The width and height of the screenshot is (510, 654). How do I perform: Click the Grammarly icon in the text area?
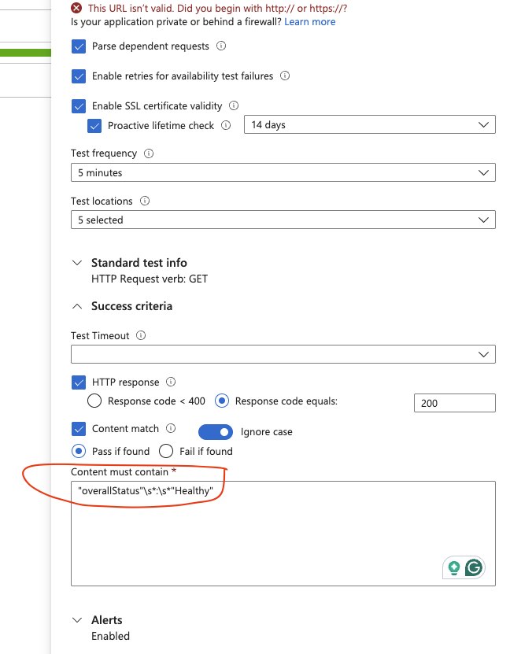click(474, 567)
